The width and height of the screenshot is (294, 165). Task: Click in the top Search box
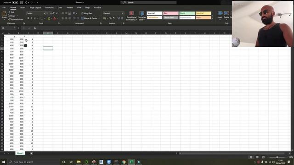point(148,3)
